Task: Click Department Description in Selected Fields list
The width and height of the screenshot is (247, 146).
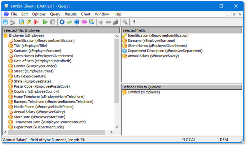Action: 165,51
